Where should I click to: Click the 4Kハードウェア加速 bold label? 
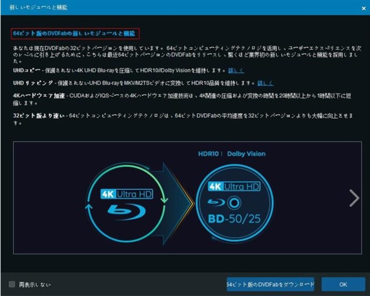point(39,96)
